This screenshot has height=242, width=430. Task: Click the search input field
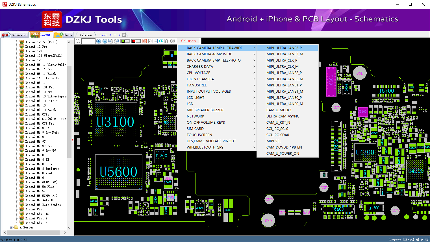pos(88,41)
